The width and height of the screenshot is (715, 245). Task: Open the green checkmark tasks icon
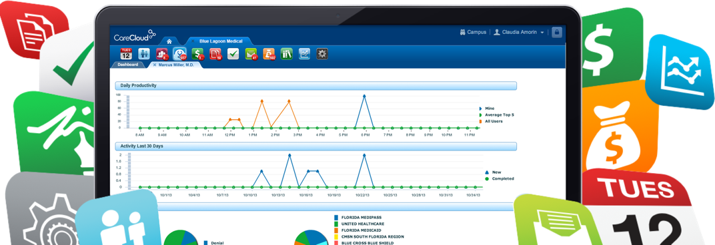point(233,54)
